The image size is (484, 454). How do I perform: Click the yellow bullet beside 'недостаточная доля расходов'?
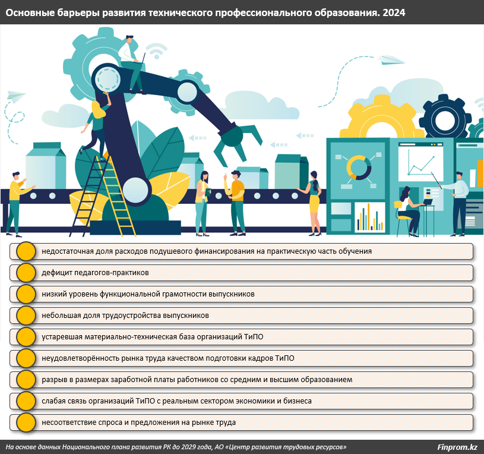(x=26, y=251)
